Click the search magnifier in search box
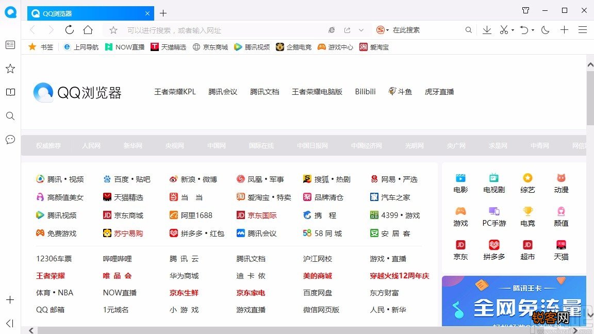This screenshot has width=594, height=334. pyautogui.click(x=469, y=30)
